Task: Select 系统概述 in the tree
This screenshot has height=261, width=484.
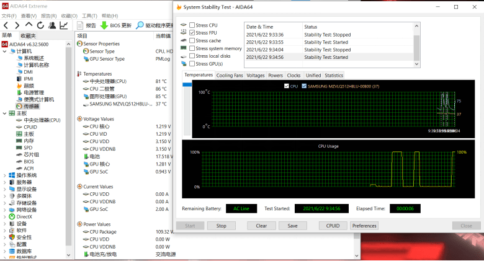Action: (34, 58)
